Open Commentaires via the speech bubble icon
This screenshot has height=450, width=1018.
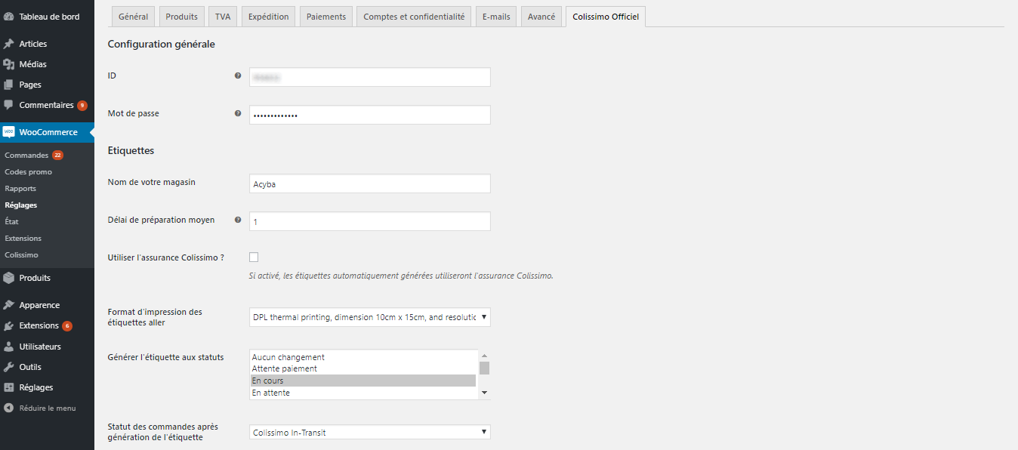[8, 105]
